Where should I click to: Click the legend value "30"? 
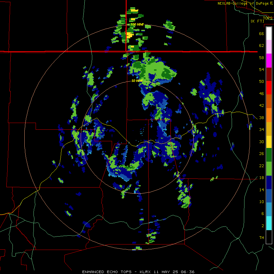tap(262, 142)
